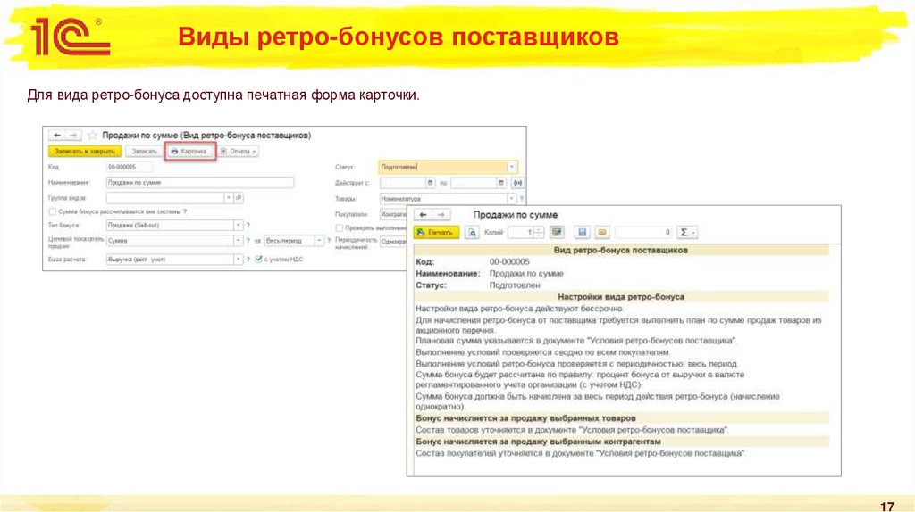Save printed form with floppy disk icon

click(x=582, y=233)
